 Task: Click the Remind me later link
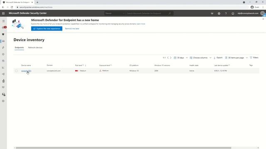[x=72, y=29]
